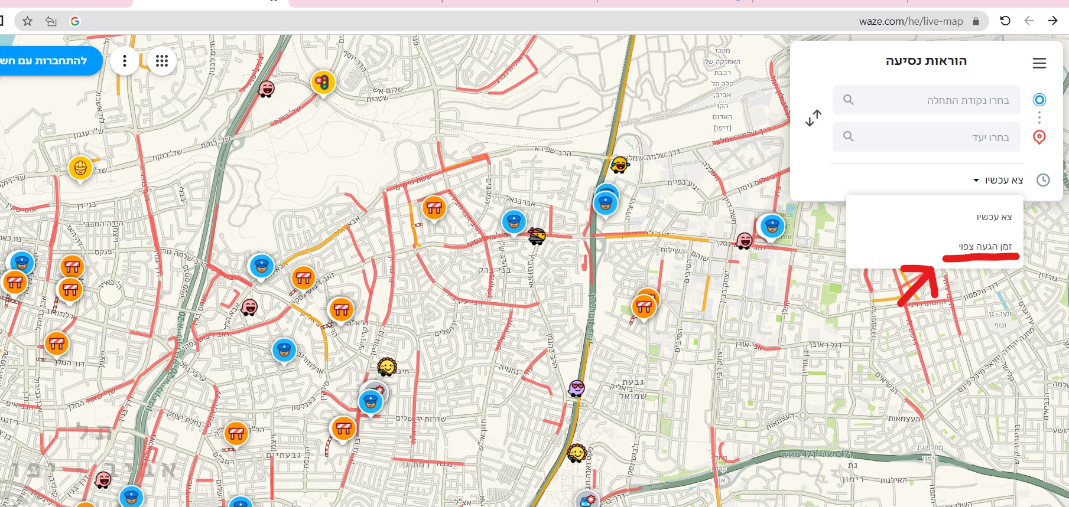1069x507 pixels.
Task: Reload the page with the refresh button
Action: click(1005, 21)
